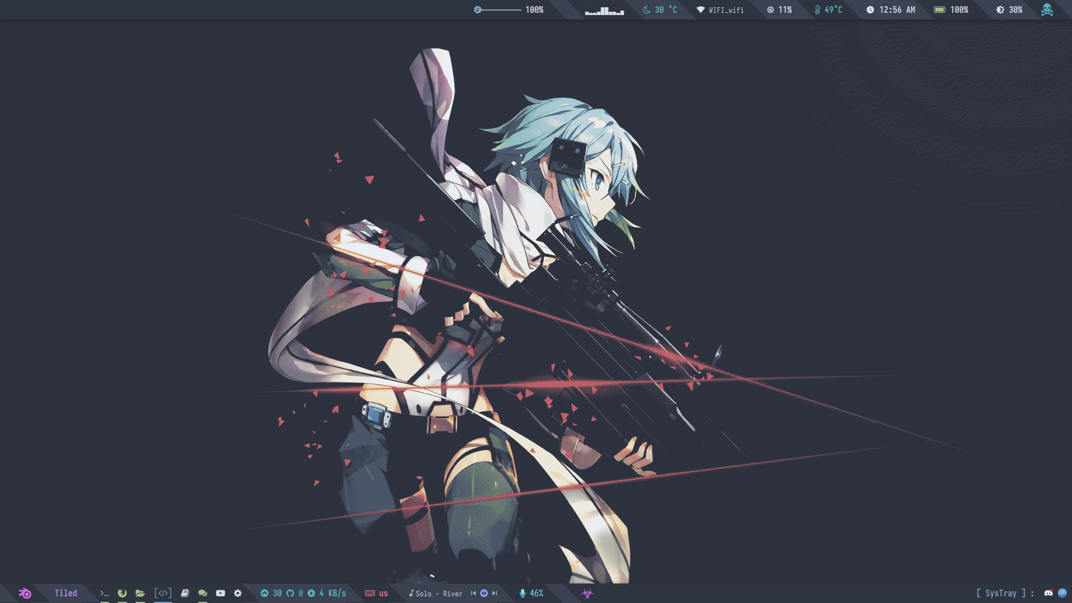Expand the SysTray section

pos(1001,594)
